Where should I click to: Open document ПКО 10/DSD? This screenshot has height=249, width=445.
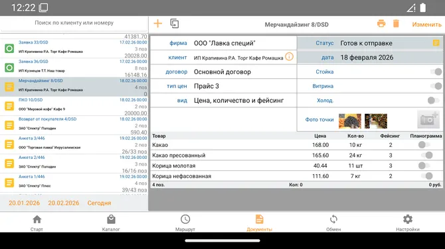[x=74, y=106]
